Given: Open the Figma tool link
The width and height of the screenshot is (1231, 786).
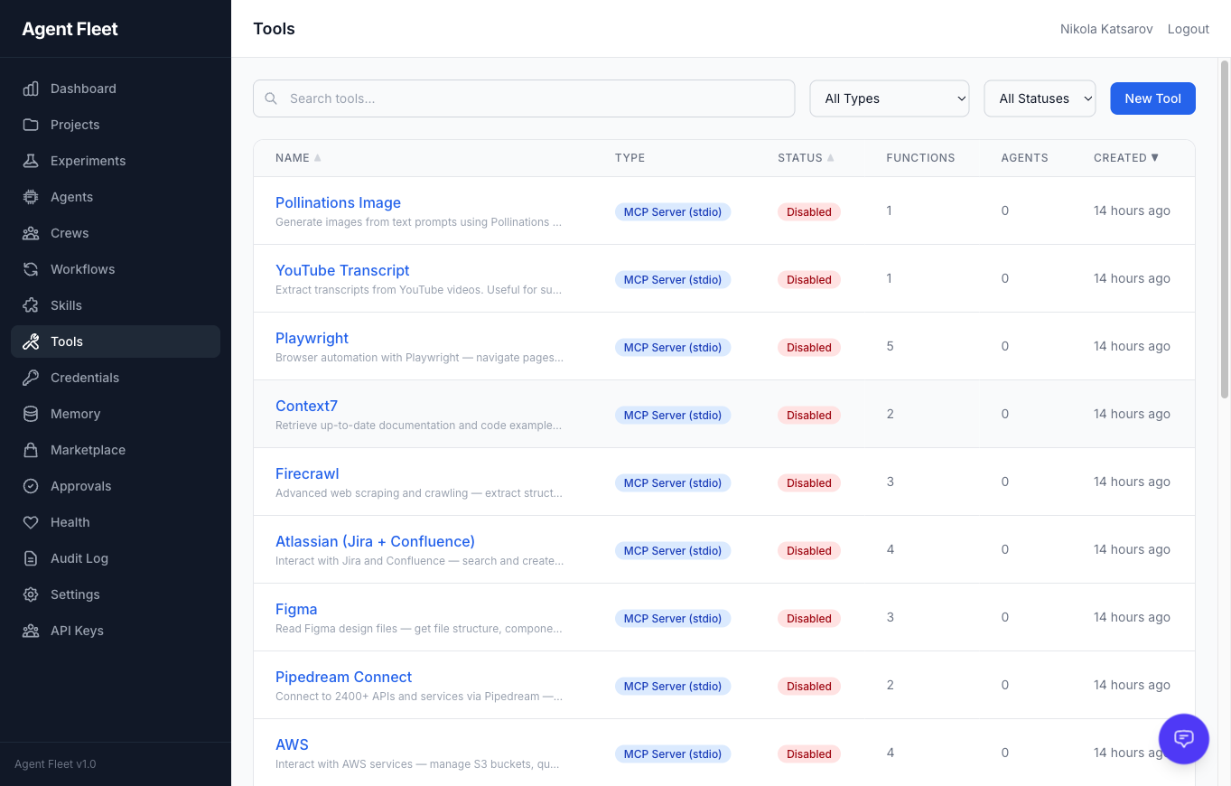Looking at the screenshot, I should point(296,609).
